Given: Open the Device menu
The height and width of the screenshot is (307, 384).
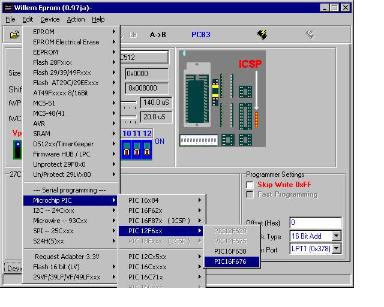Looking at the screenshot, I should tap(50, 19).
